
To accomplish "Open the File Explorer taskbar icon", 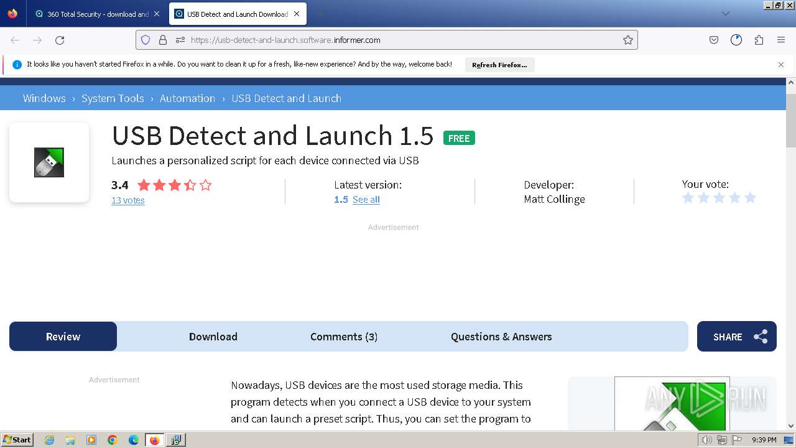I will [x=70, y=440].
